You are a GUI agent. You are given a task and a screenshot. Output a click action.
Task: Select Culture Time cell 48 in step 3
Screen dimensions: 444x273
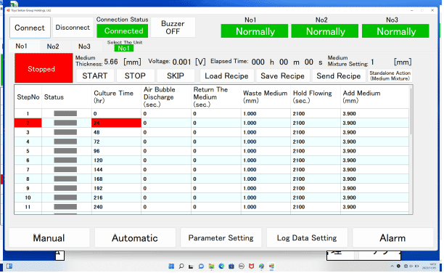click(x=116, y=132)
